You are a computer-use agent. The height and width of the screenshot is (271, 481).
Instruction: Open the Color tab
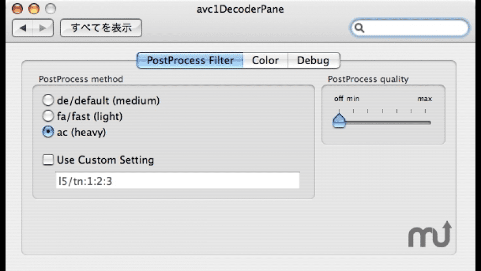265,60
